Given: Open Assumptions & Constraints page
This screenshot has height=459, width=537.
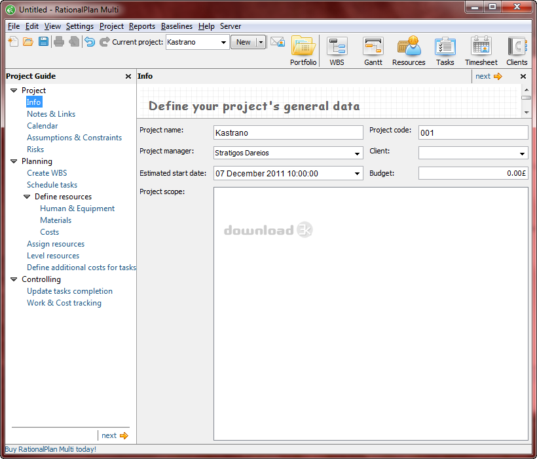Looking at the screenshot, I should tap(74, 138).
